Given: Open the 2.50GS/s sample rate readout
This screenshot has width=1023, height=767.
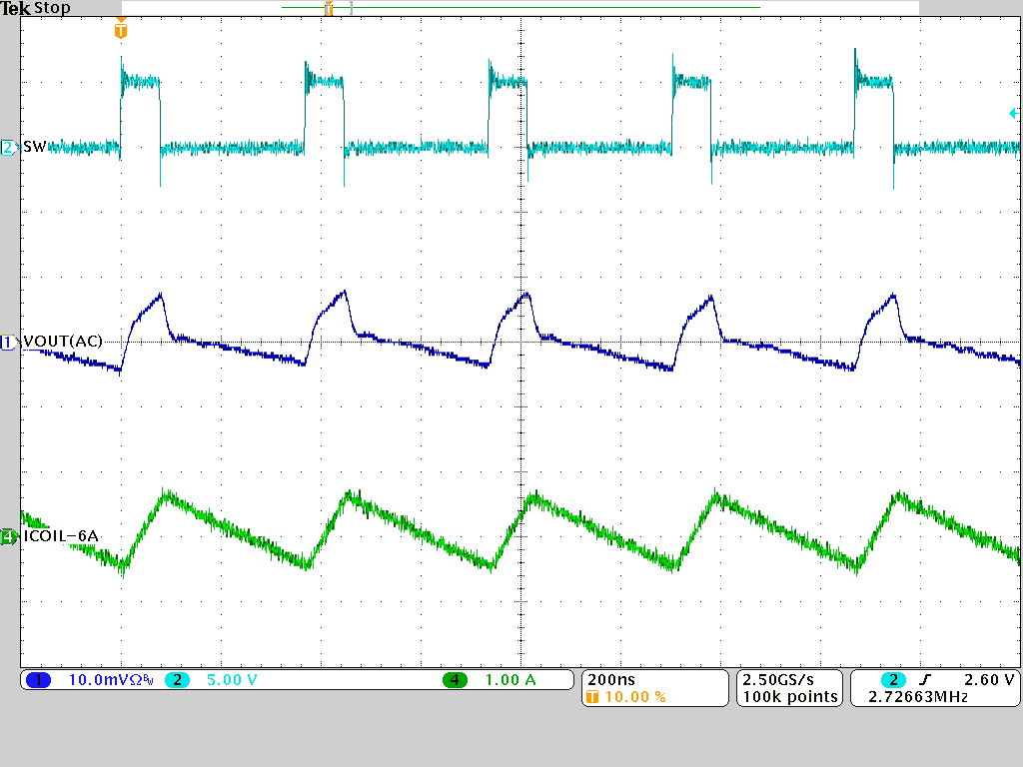Looking at the screenshot, I should tap(780, 679).
